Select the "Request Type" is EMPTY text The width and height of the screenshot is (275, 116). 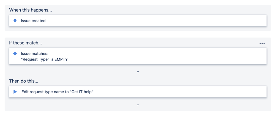44,59
